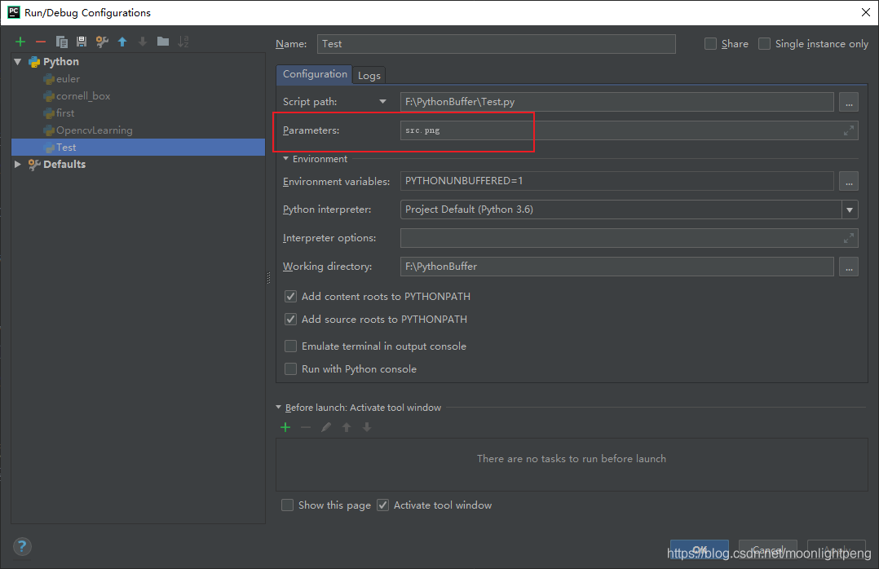Click the Environment variables field
879x569 pixels.
[x=616, y=181]
